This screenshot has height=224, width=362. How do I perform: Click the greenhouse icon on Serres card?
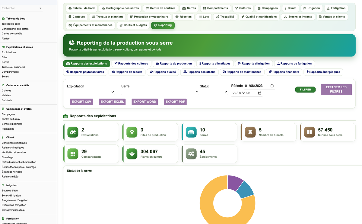191,132
